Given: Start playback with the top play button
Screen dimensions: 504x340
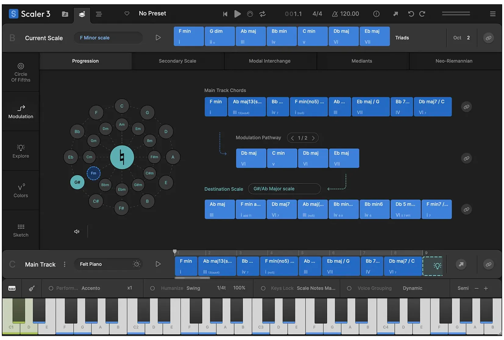Looking at the screenshot, I should (x=237, y=14).
